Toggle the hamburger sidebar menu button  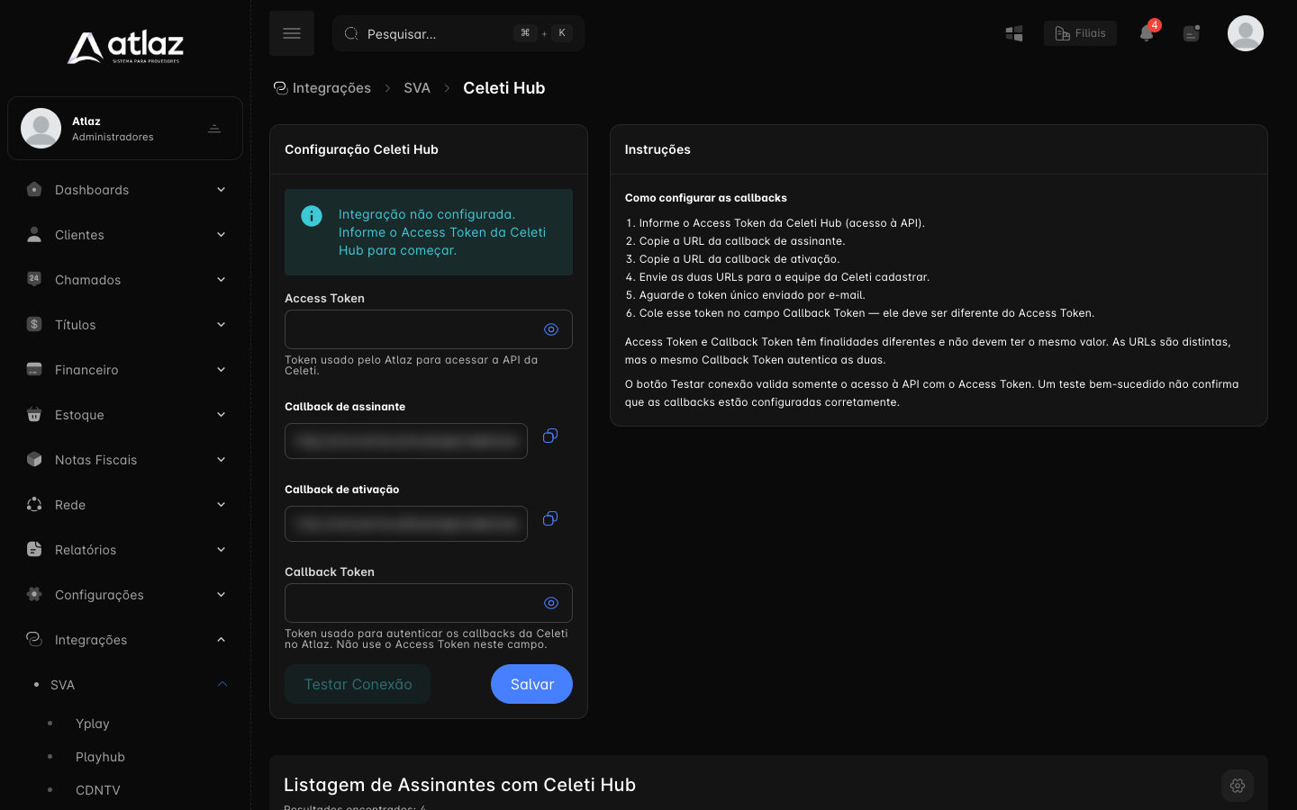(x=292, y=33)
